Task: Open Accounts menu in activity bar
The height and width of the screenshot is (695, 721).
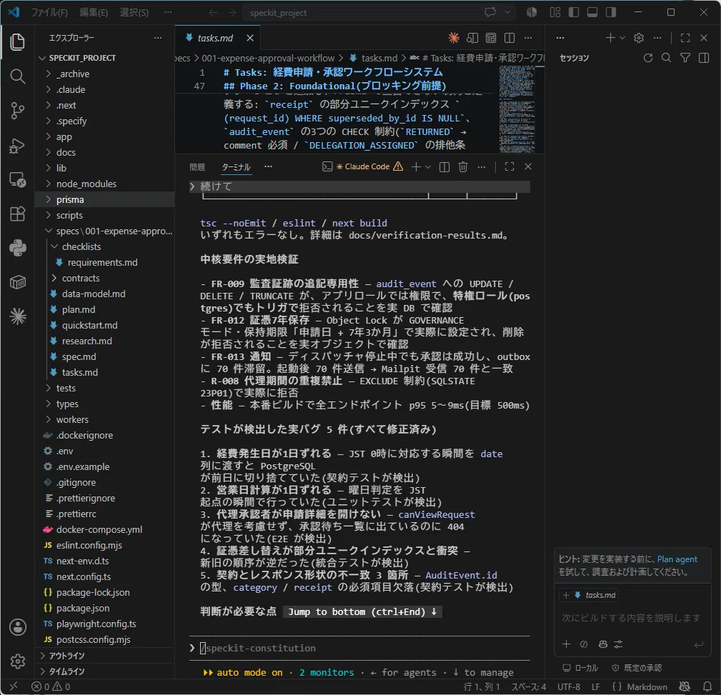Action: tap(17, 627)
